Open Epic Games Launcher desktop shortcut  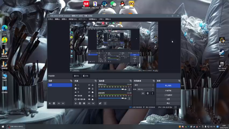[x=222, y=66]
